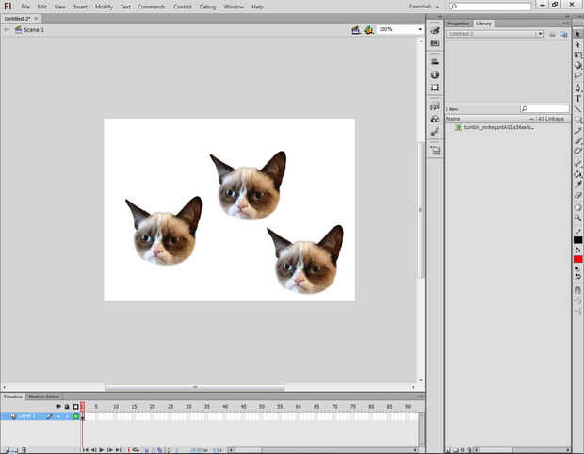Select the Bone tool
Screen dimensions: 584x454
[x=577, y=163]
